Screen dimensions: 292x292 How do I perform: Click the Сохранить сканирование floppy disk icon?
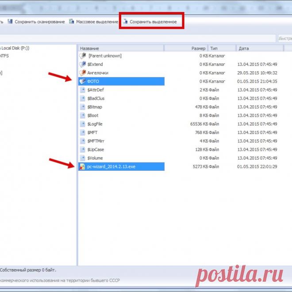click(10, 22)
